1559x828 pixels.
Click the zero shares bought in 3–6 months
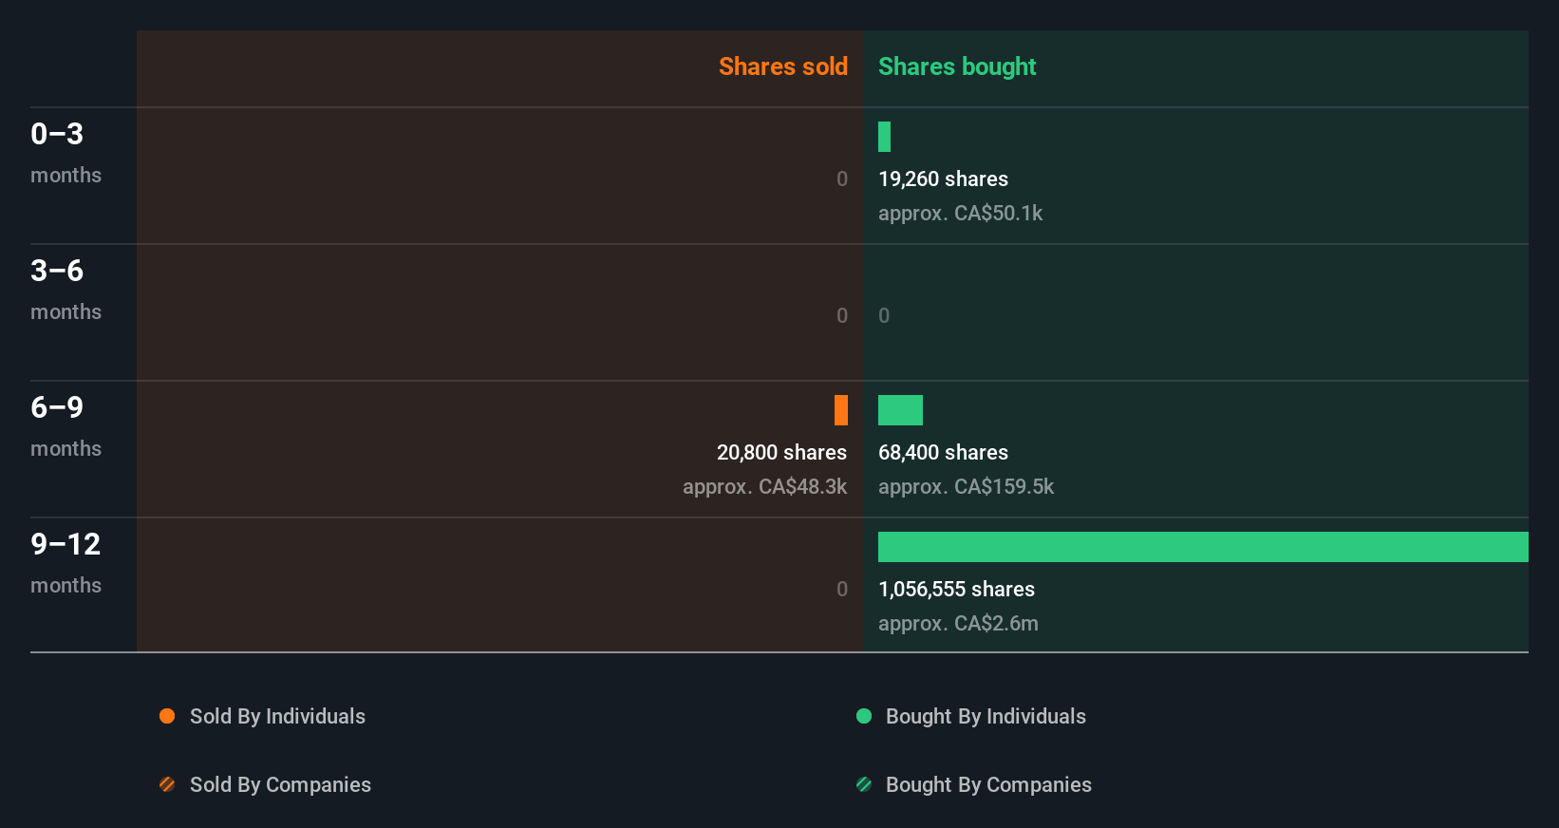(x=884, y=316)
